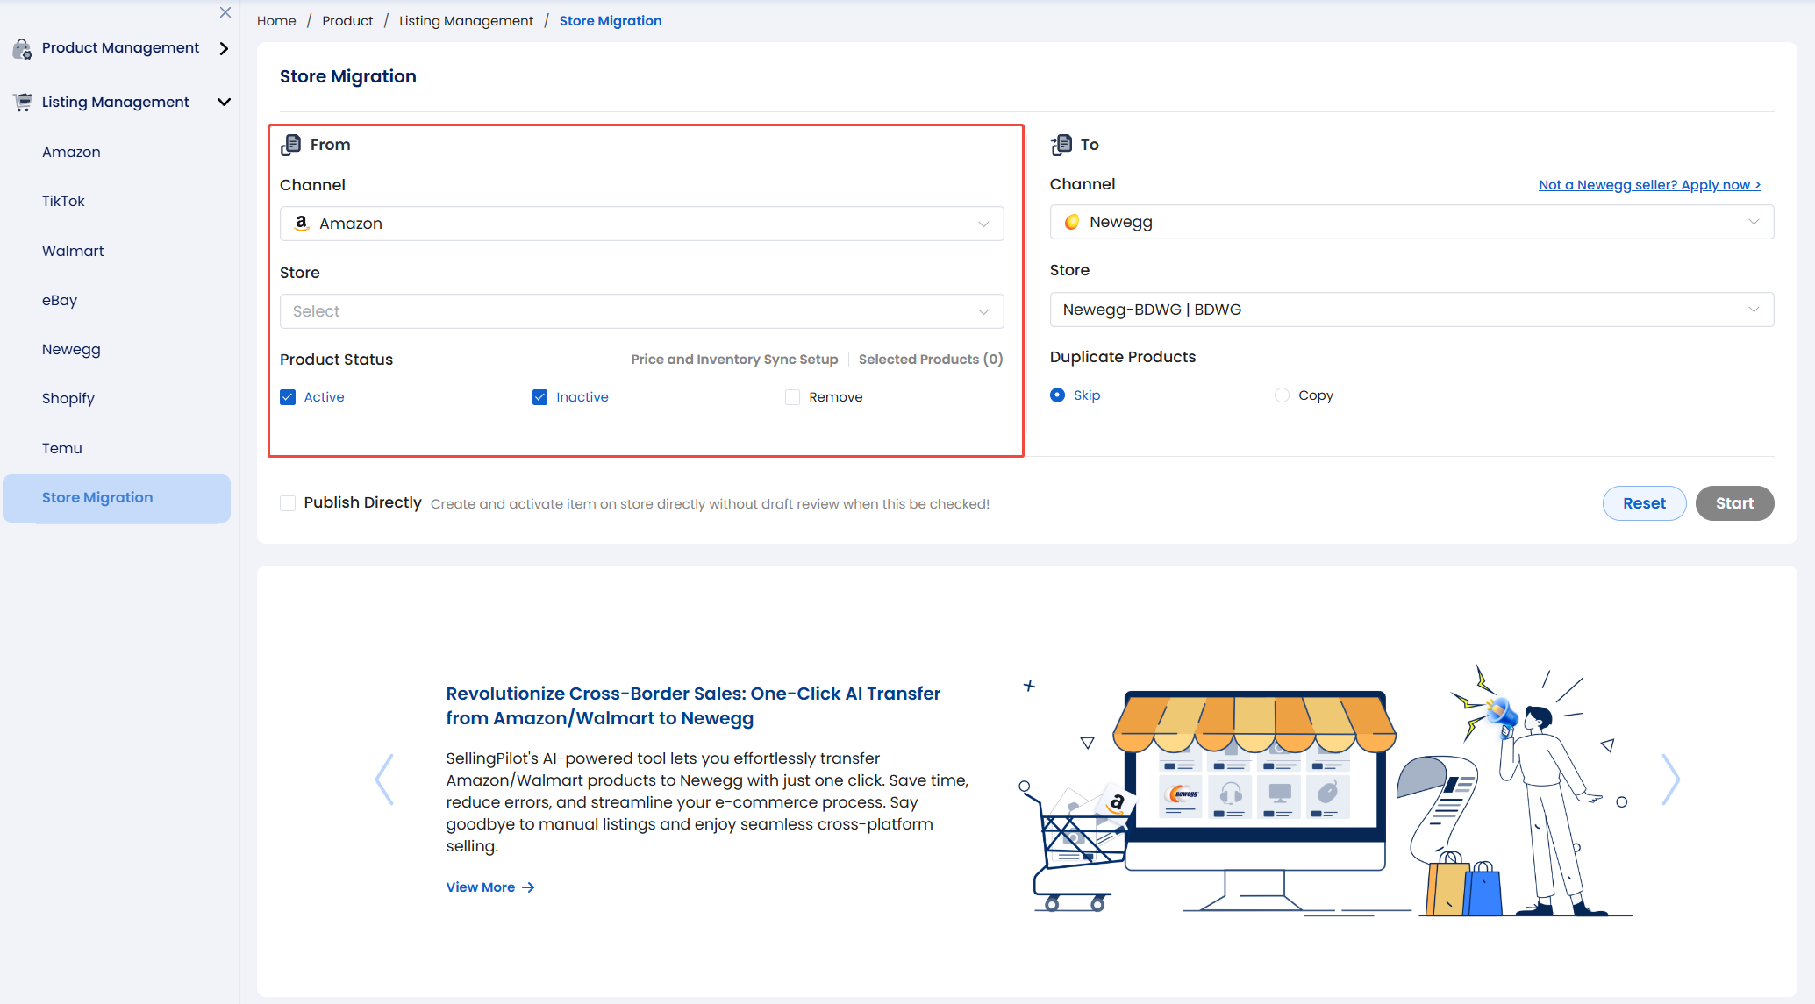Click the Store Migration page title

(348, 76)
